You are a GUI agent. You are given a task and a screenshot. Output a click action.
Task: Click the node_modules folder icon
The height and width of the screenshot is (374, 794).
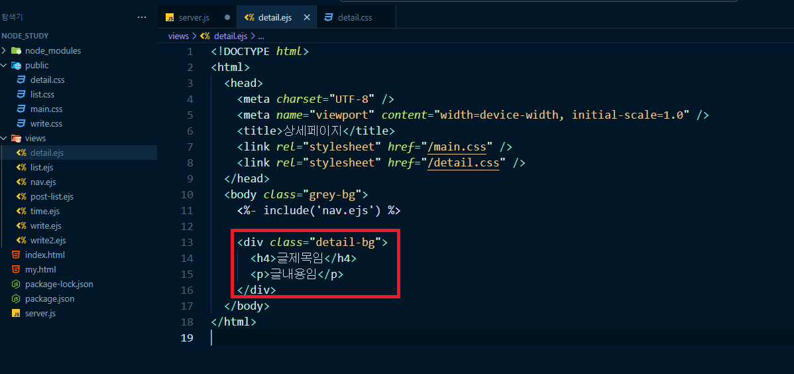(x=16, y=50)
